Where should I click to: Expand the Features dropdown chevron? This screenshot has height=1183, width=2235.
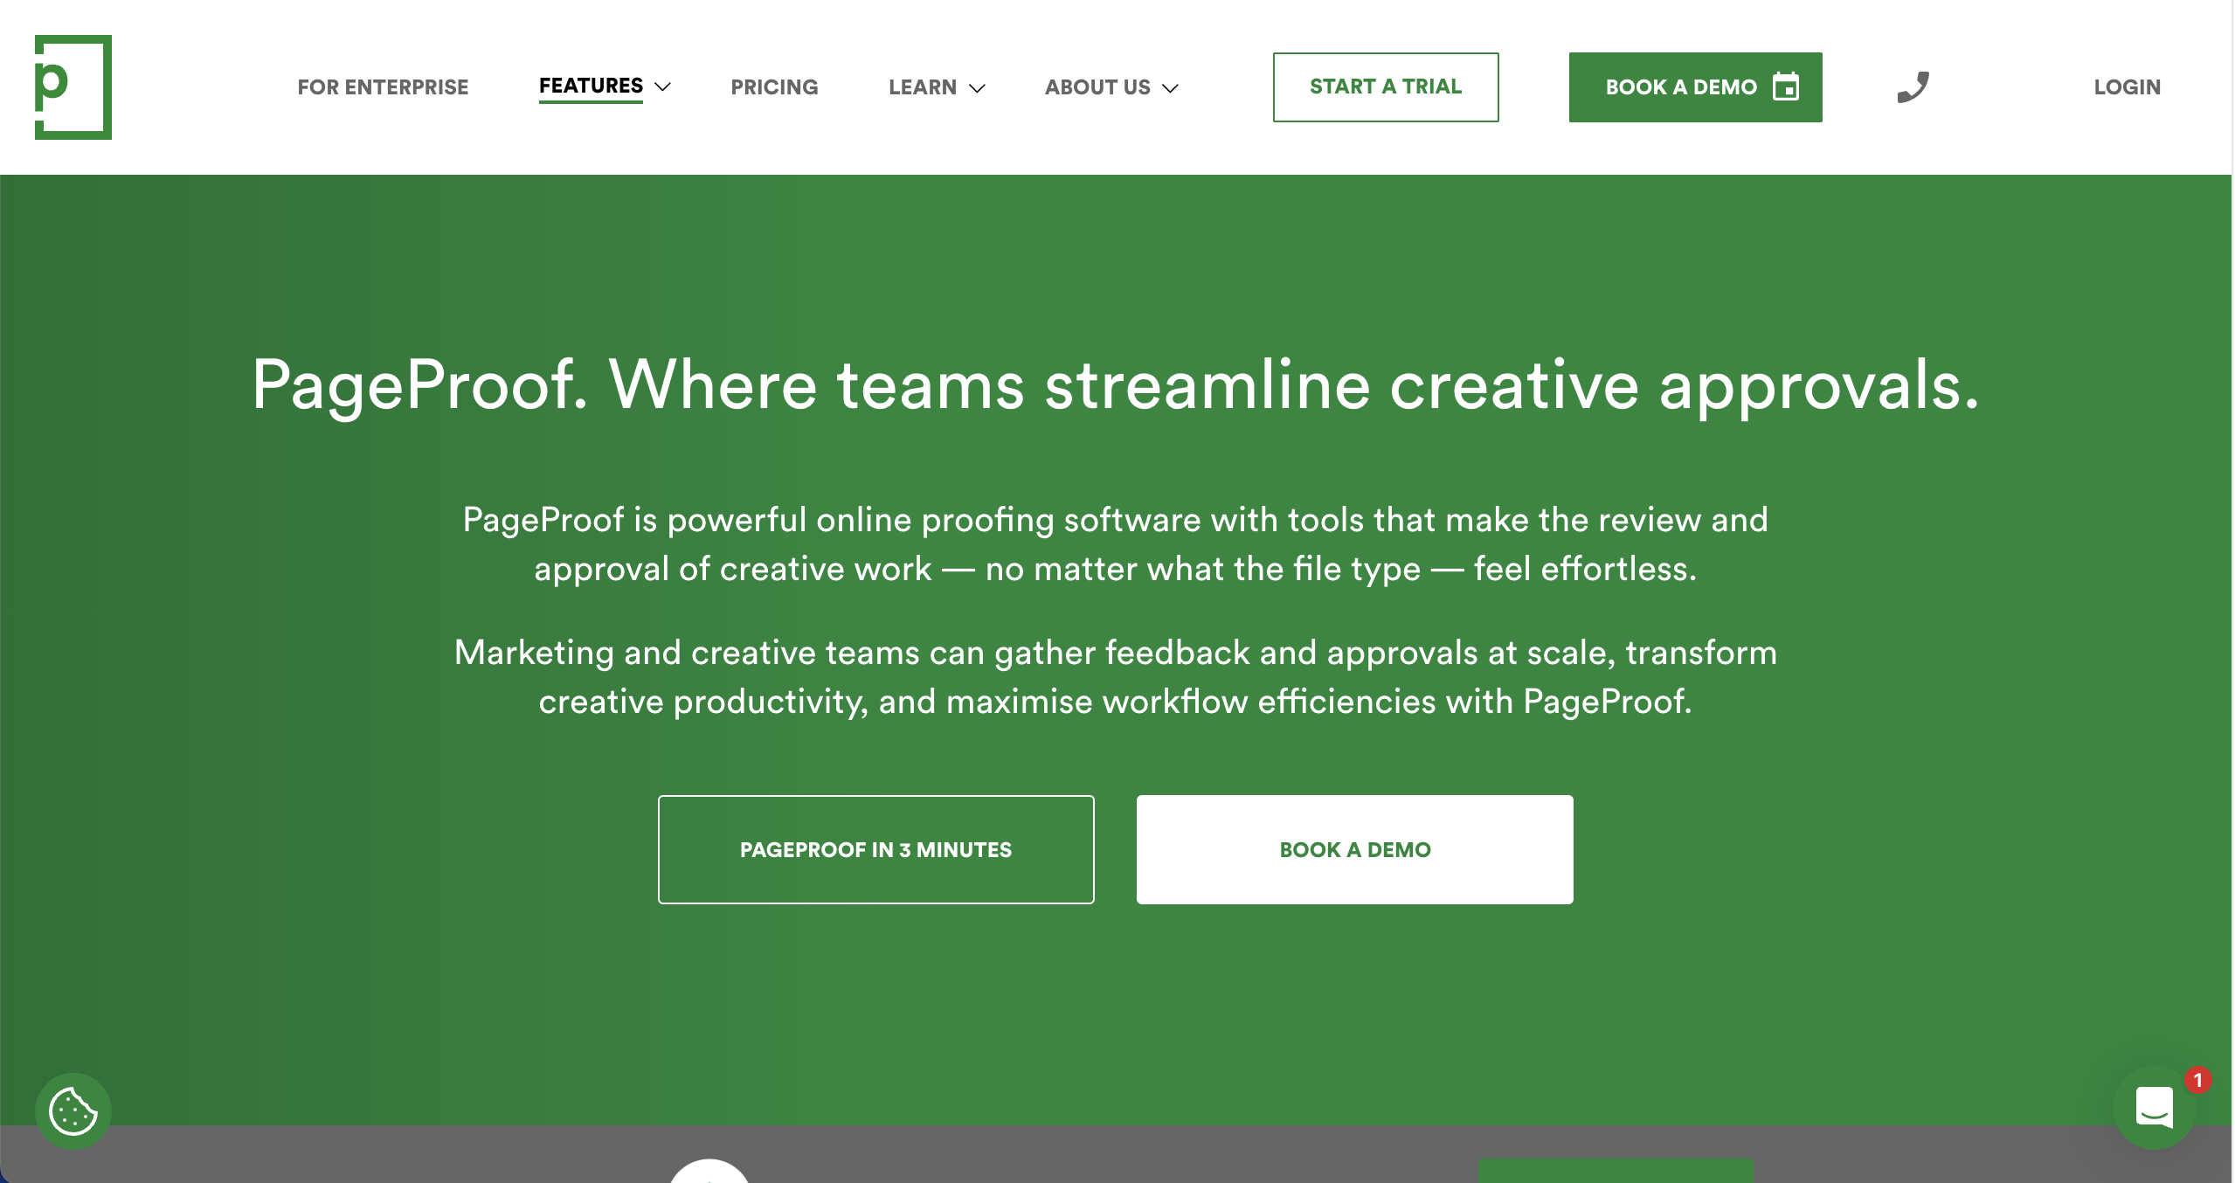(x=663, y=86)
